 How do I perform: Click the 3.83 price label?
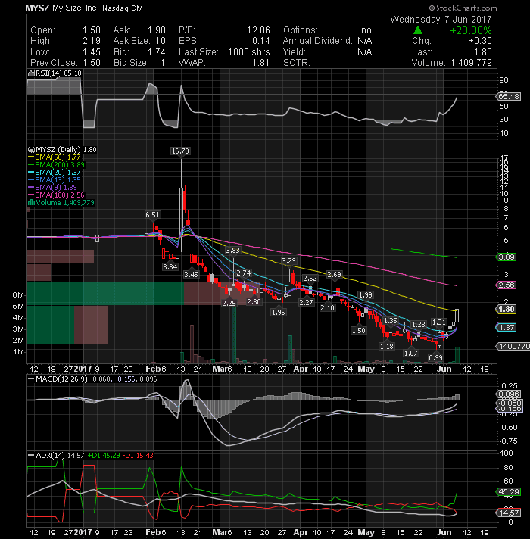[x=232, y=251]
